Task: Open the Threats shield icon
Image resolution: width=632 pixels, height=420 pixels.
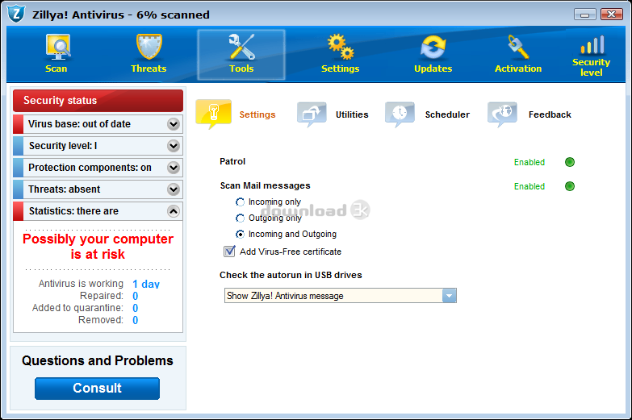Action: click(149, 47)
